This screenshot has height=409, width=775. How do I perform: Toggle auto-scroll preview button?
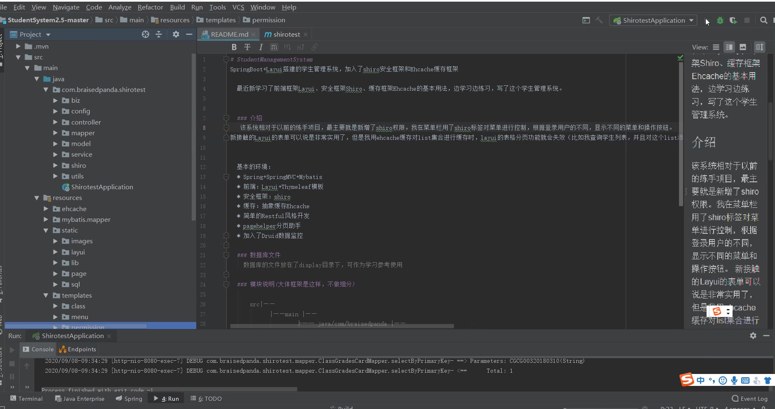[759, 47]
